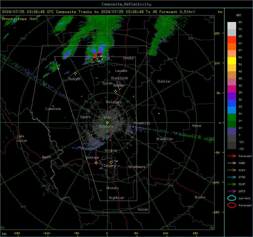Screen dimensions: 253x237
Task: Click the red forecast ellipse legend icon
Action: coord(232,205)
